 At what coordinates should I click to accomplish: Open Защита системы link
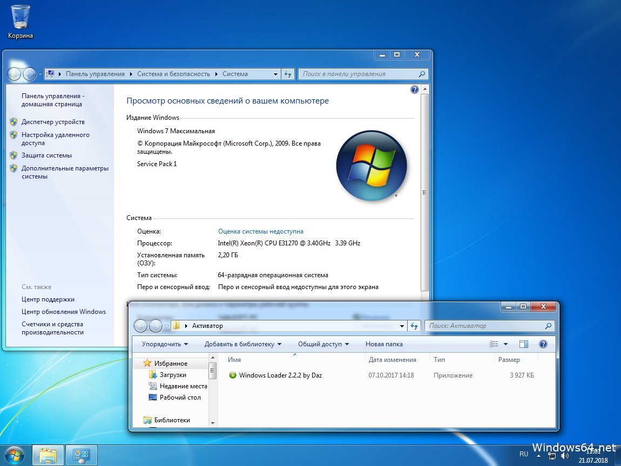[46, 155]
